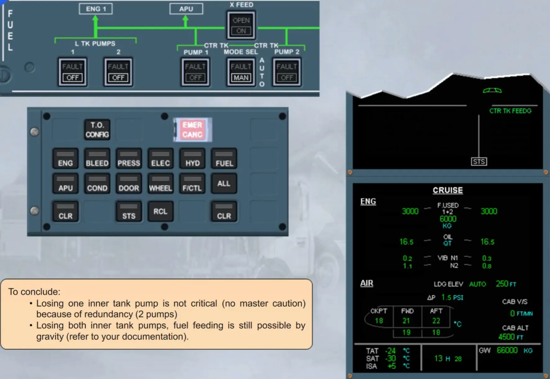Open status page with STS key

tap(129, 212)
